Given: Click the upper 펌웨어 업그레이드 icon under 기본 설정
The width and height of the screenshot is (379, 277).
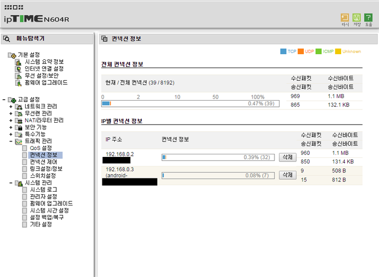Looking at the screenshot, I should (x=18, y=83).
